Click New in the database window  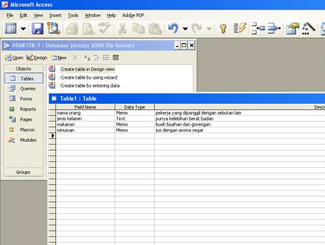tap(58, 58)
